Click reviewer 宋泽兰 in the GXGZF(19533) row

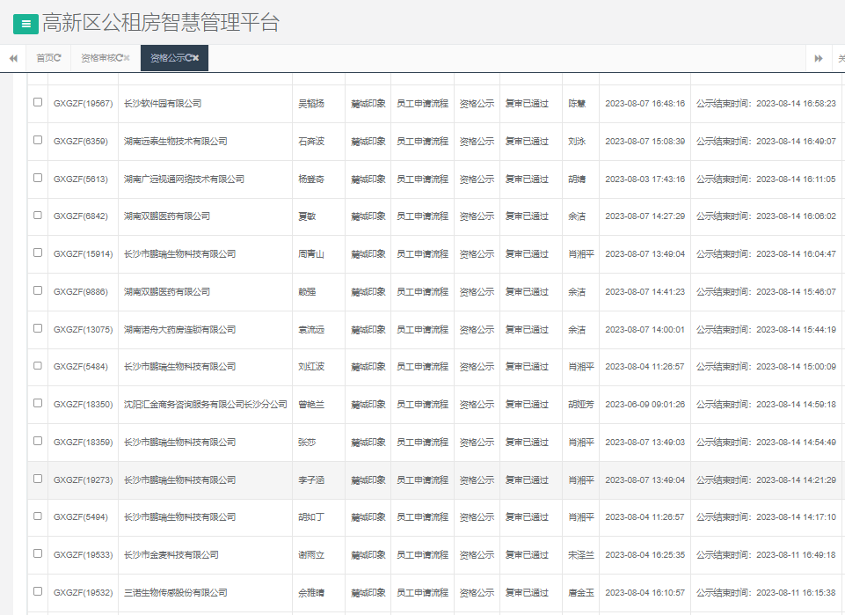581,554
